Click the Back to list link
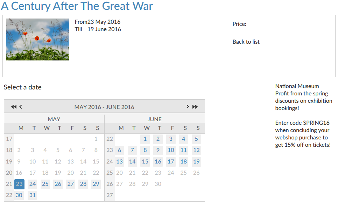The width and height of the screenshot is (338, 203). 246,42
